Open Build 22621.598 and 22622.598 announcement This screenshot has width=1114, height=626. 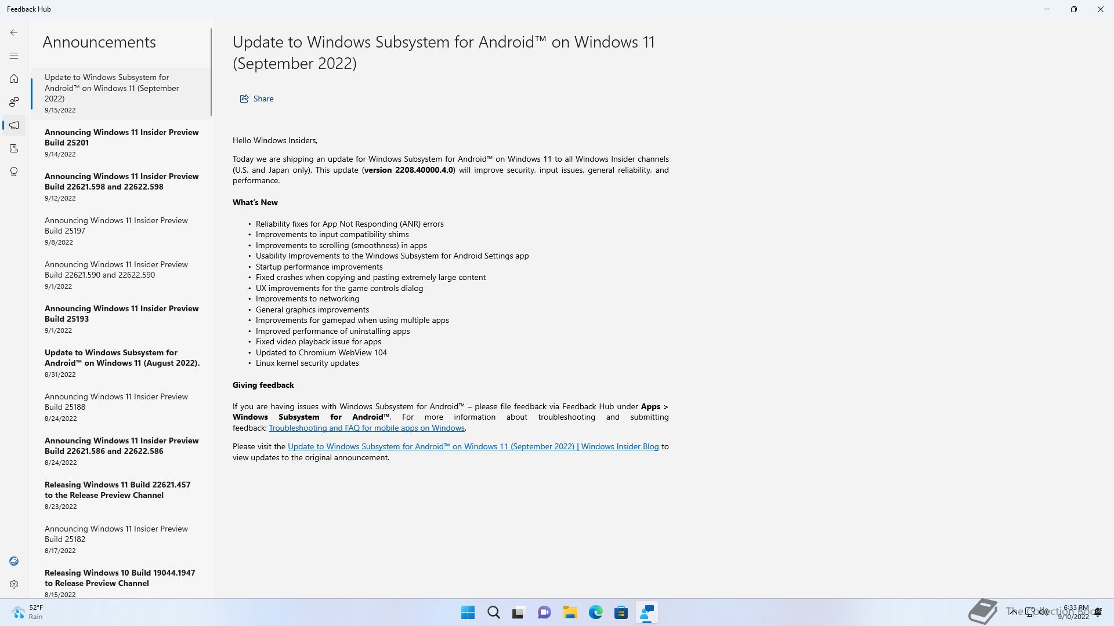121,187
